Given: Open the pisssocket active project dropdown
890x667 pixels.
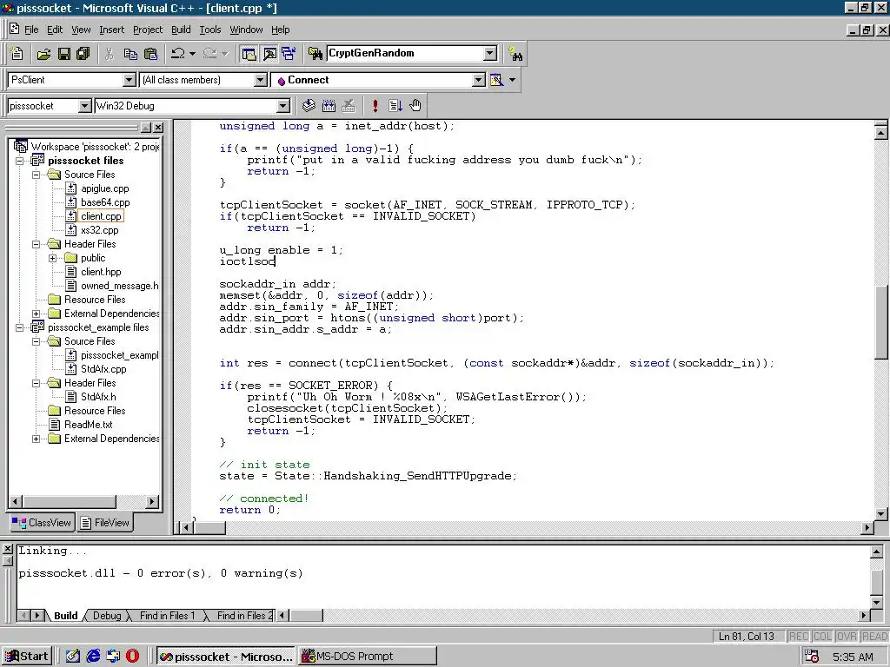Looking at the screenshot, I should point(84,106).
